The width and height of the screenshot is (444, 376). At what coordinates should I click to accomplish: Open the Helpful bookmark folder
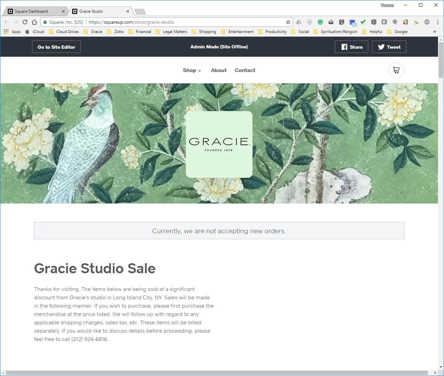[x=372, y=32]
